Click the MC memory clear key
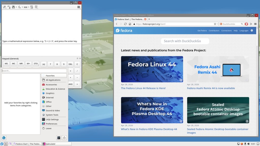The image size is (260, 146). [x=14, y=63]
